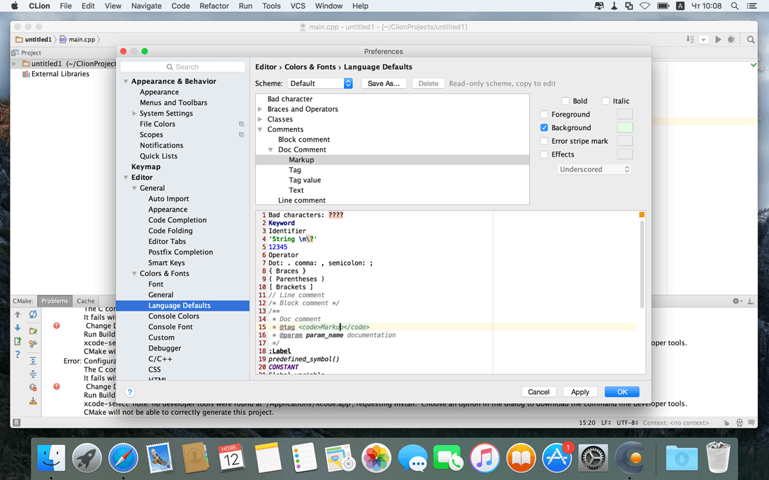769x480 pixels.
Task: Collapse the General subtree under Editor
Action: (134, 188)
